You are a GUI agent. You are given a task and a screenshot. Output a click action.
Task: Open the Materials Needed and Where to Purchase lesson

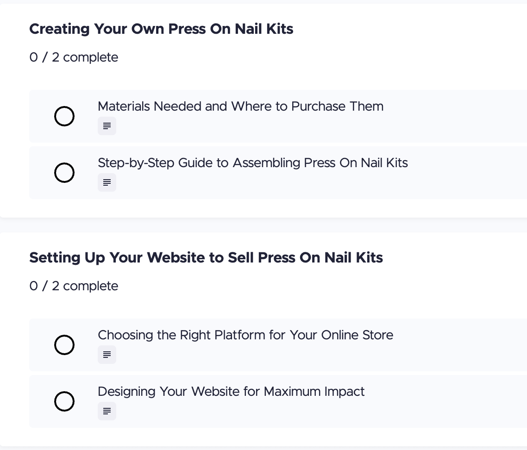point(240,106)
